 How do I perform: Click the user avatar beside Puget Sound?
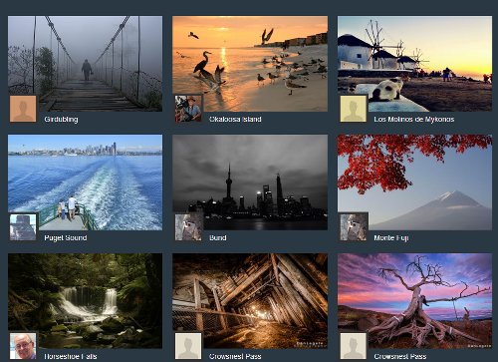pos(23,227)
